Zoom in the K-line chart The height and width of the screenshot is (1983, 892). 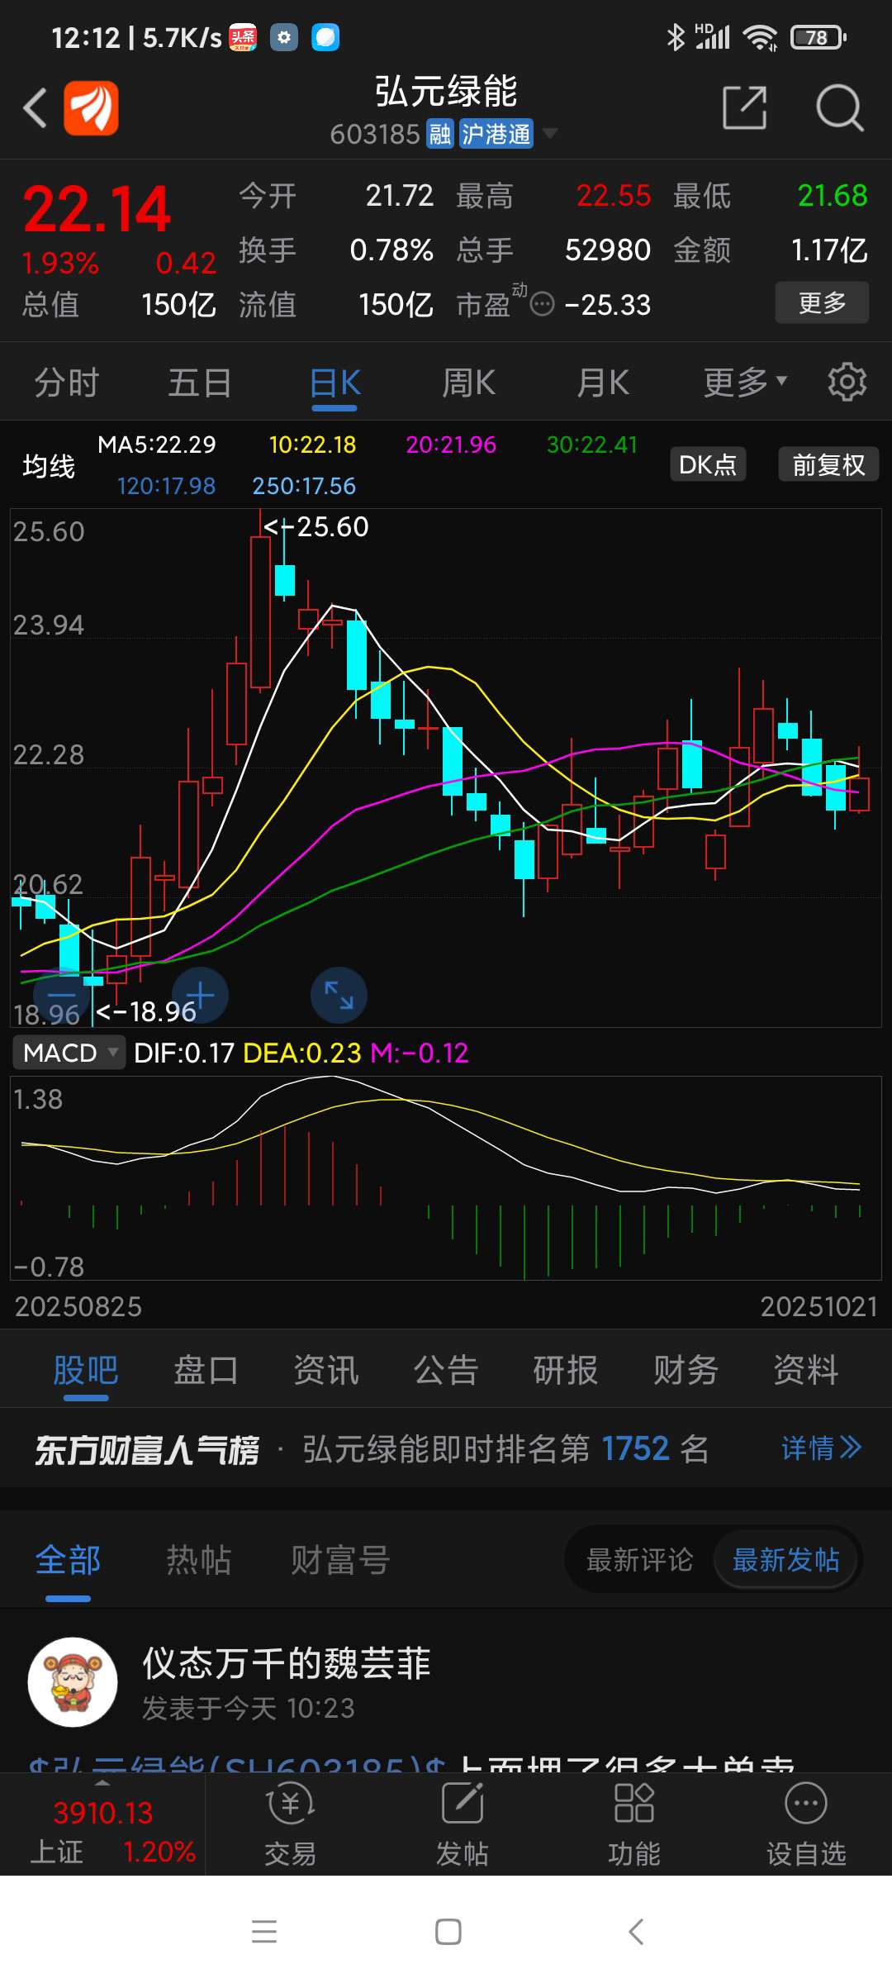[x=200, y=995]
